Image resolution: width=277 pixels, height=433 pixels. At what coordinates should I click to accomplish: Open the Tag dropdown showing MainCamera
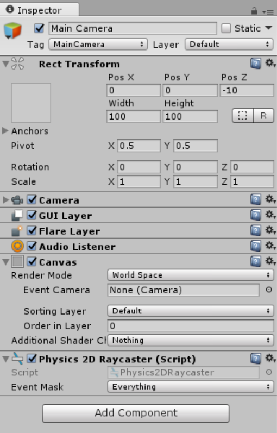[x=98, y=44]
